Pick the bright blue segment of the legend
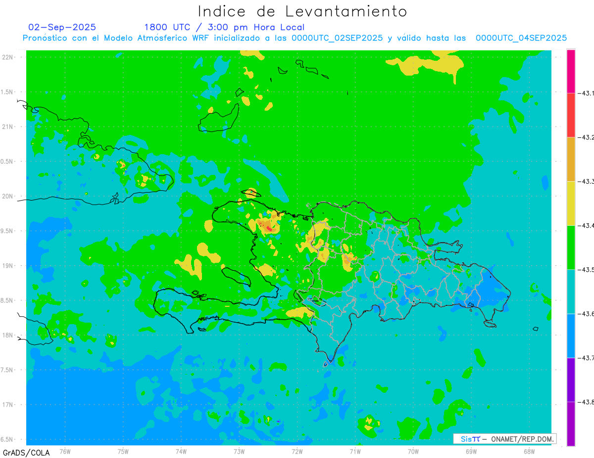594x458 pixels. 571,335
